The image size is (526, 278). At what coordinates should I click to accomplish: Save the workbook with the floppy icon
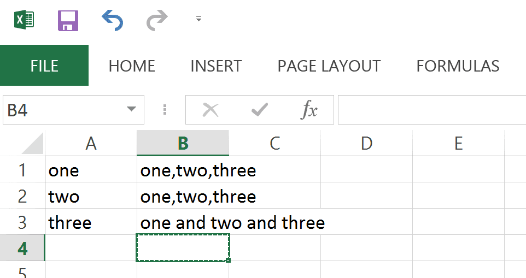pos(68,20)
